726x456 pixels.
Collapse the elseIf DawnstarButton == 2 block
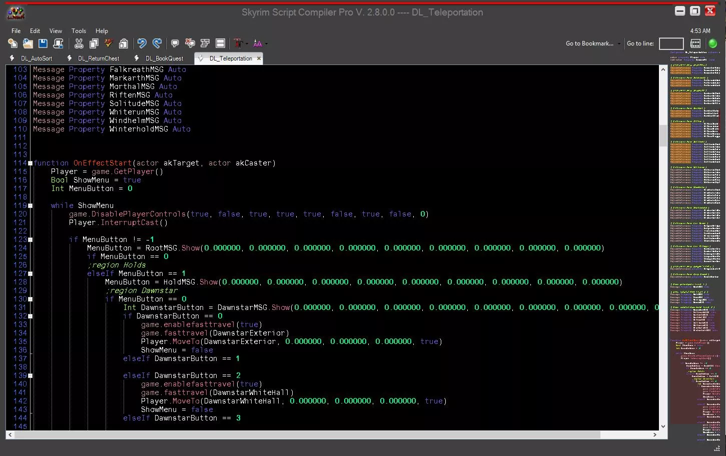point(30,375)
